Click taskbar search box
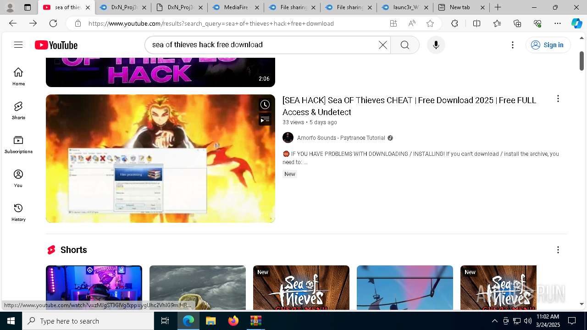This screenshot has height=330, width=587. click(88, 321)
